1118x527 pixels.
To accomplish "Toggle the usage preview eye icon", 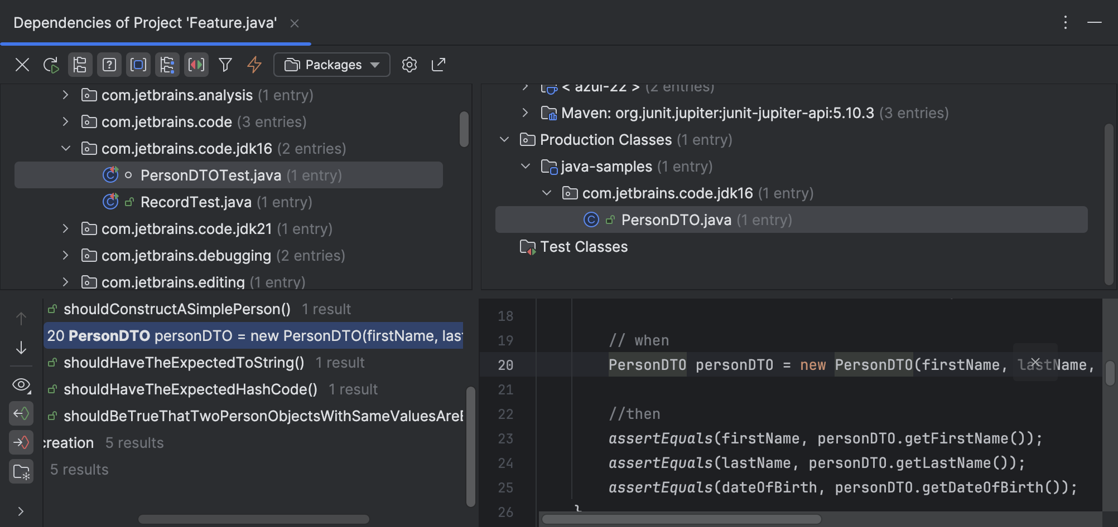I will tap(21, 386).
